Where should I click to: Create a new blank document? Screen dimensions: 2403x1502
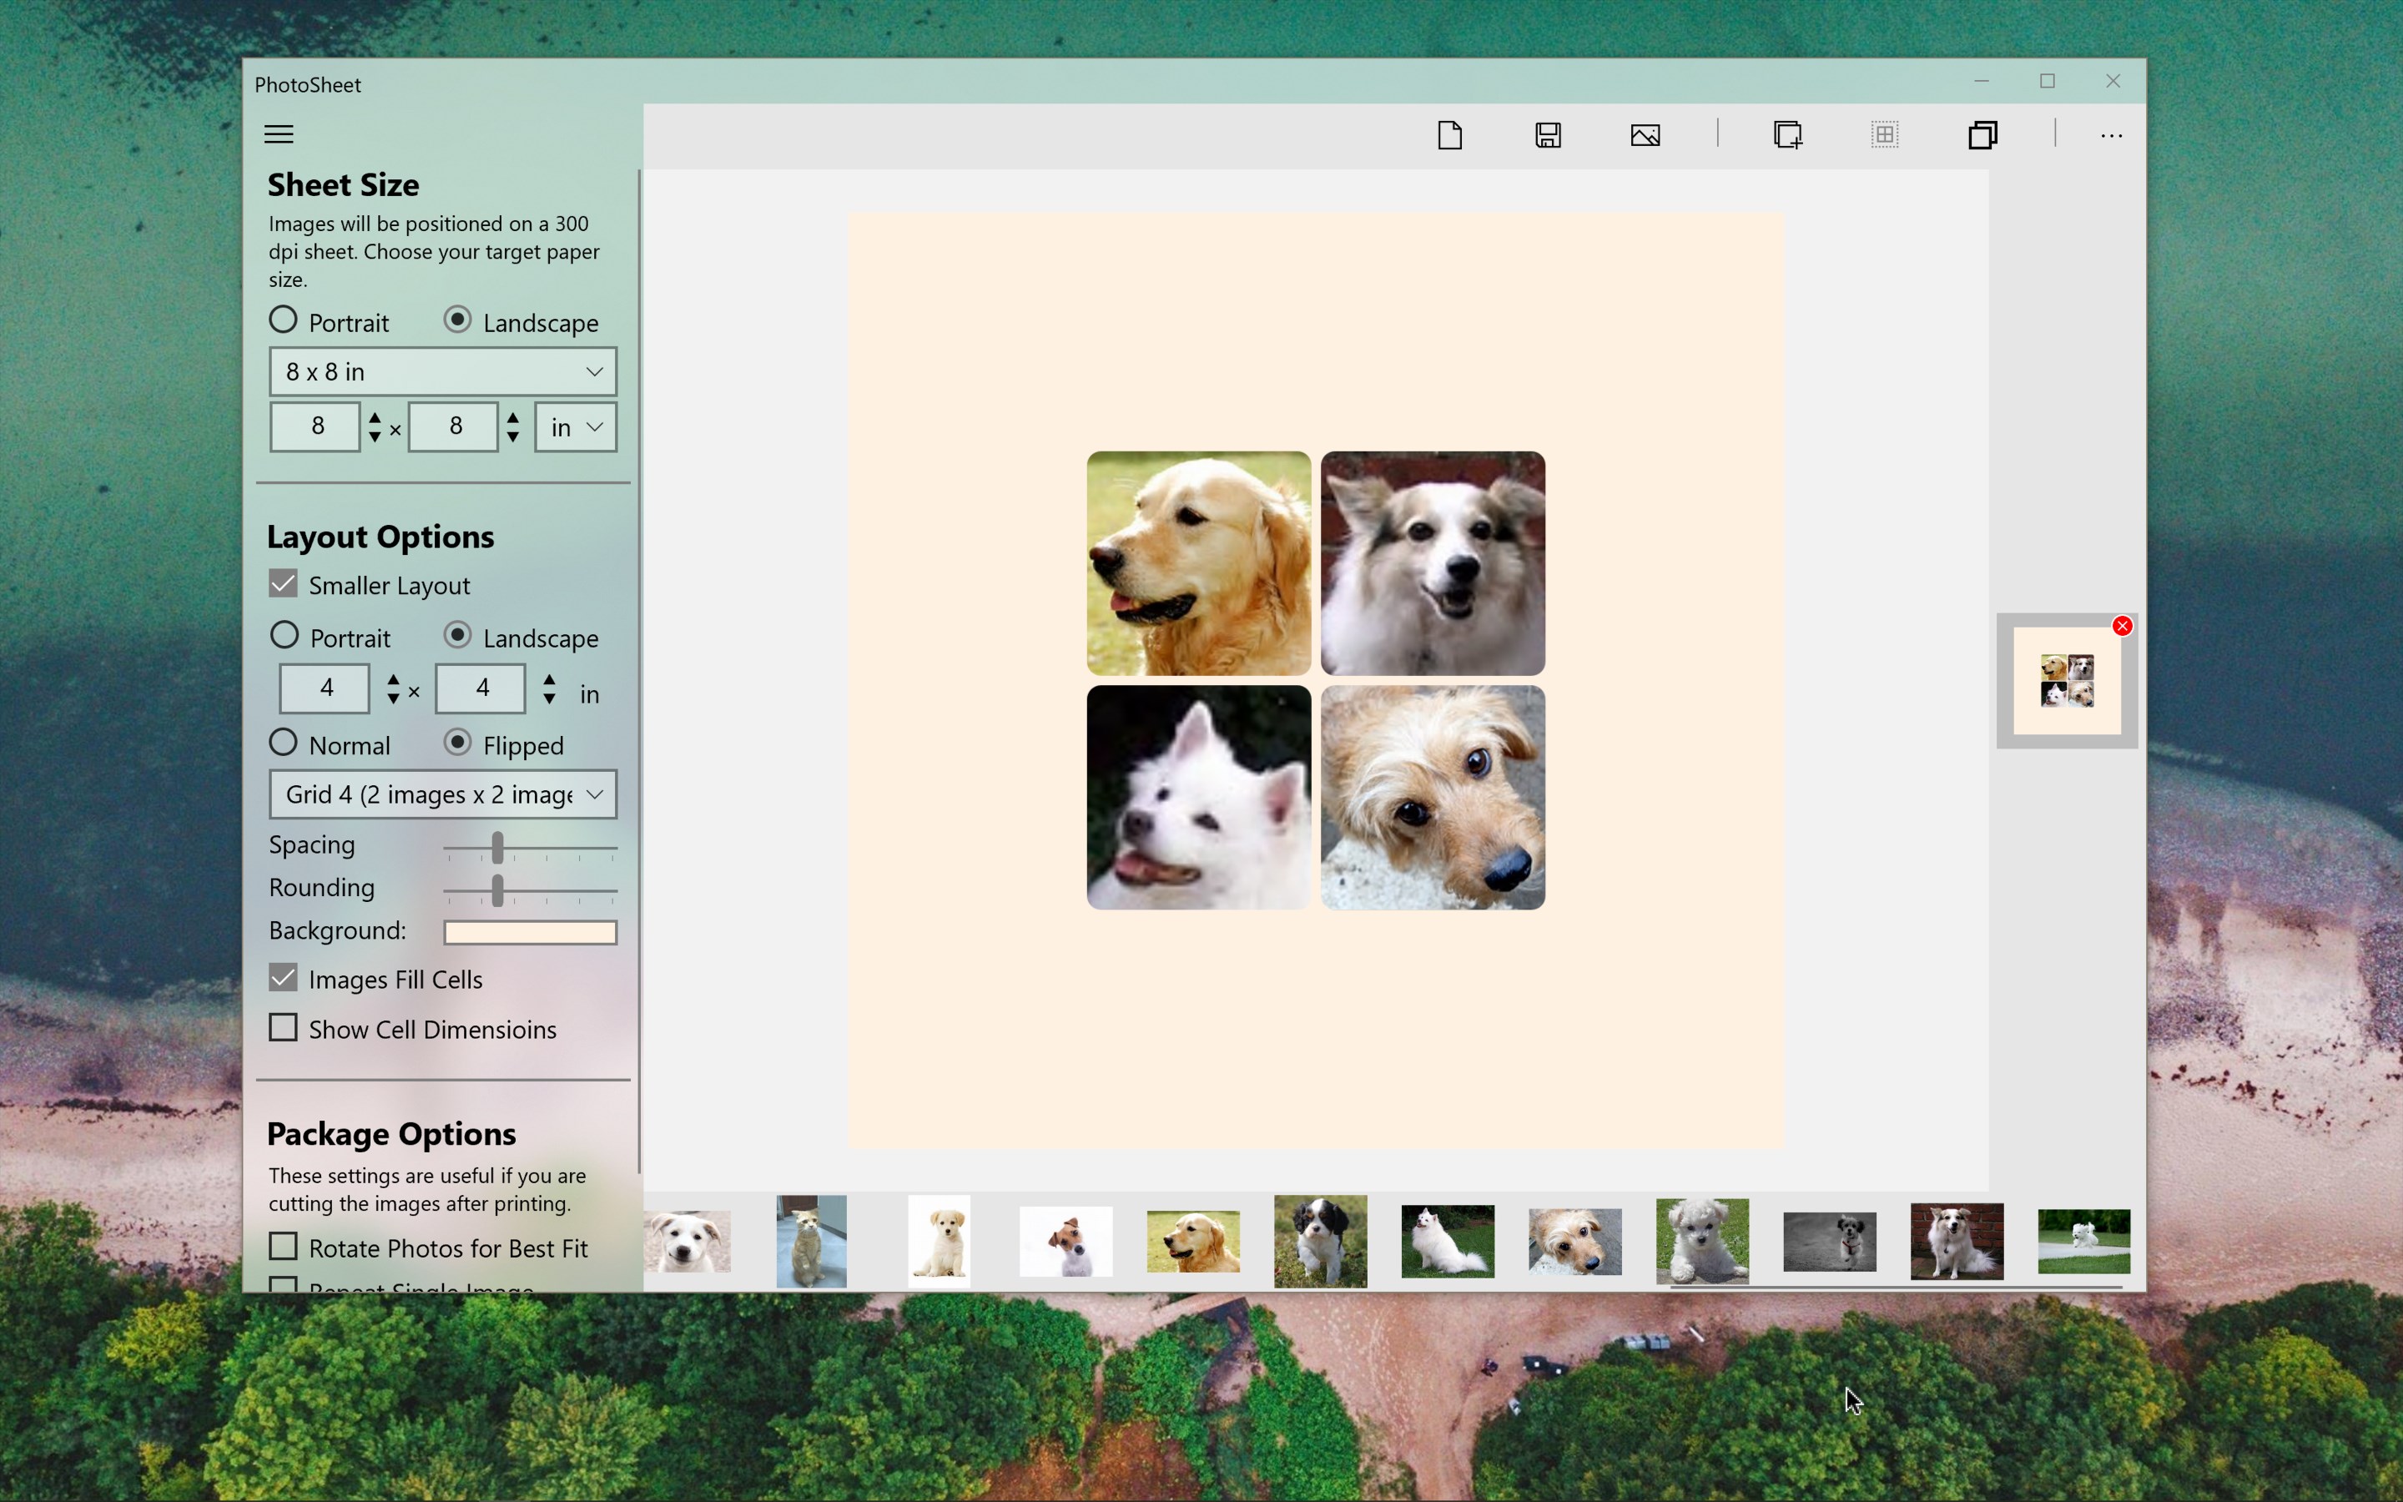1450,135
